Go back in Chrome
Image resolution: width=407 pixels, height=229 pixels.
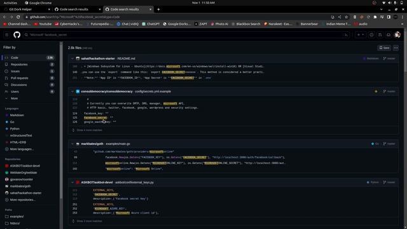pos(4,17)
